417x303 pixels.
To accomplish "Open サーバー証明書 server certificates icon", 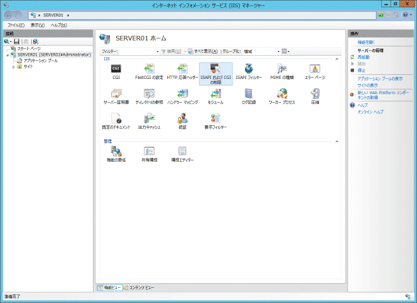I will [116, 93].
